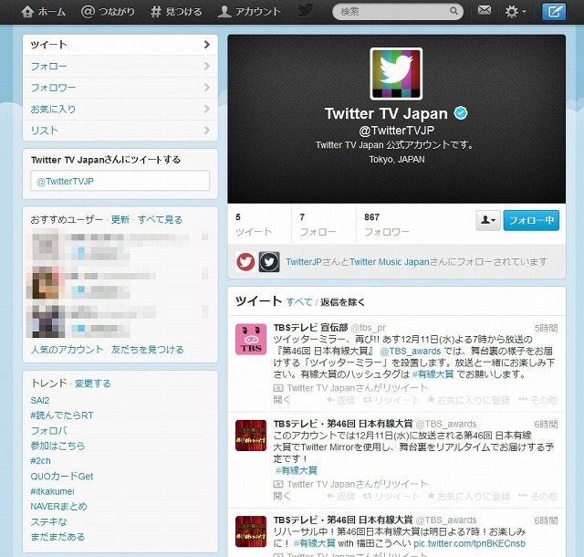584x557 pixels.
Task: Open the #2ch trend
Action: pyautogui.click(x=40, y=461)
